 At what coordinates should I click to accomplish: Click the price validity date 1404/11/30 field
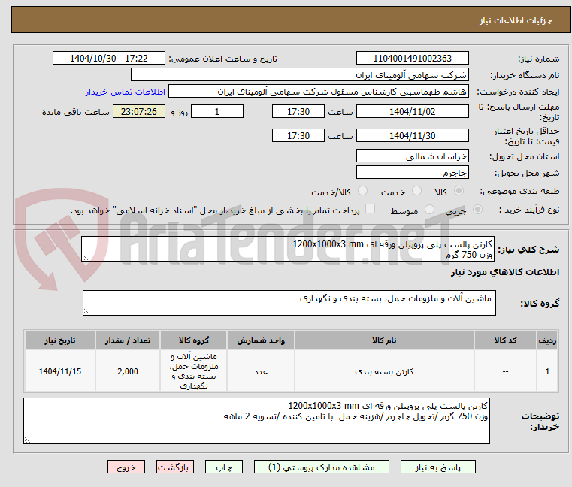click(x=412, y=136)
